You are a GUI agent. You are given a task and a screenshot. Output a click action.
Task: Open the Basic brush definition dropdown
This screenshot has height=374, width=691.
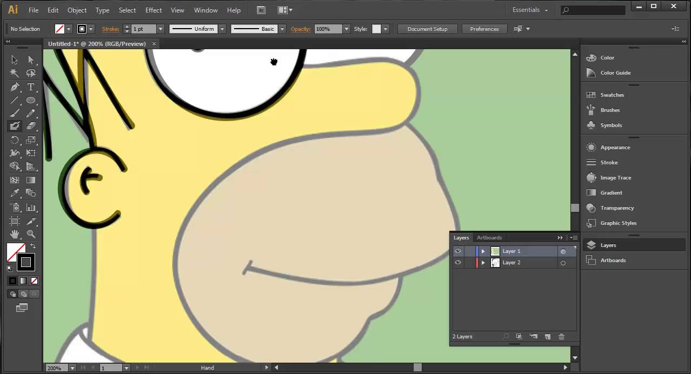[282, 29]
